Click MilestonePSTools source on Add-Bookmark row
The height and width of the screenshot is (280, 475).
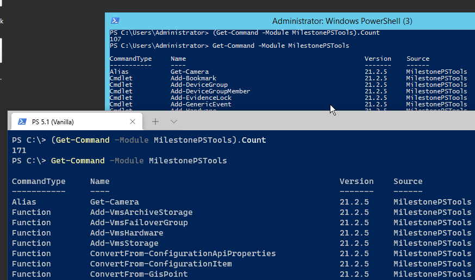pos(436,78)
